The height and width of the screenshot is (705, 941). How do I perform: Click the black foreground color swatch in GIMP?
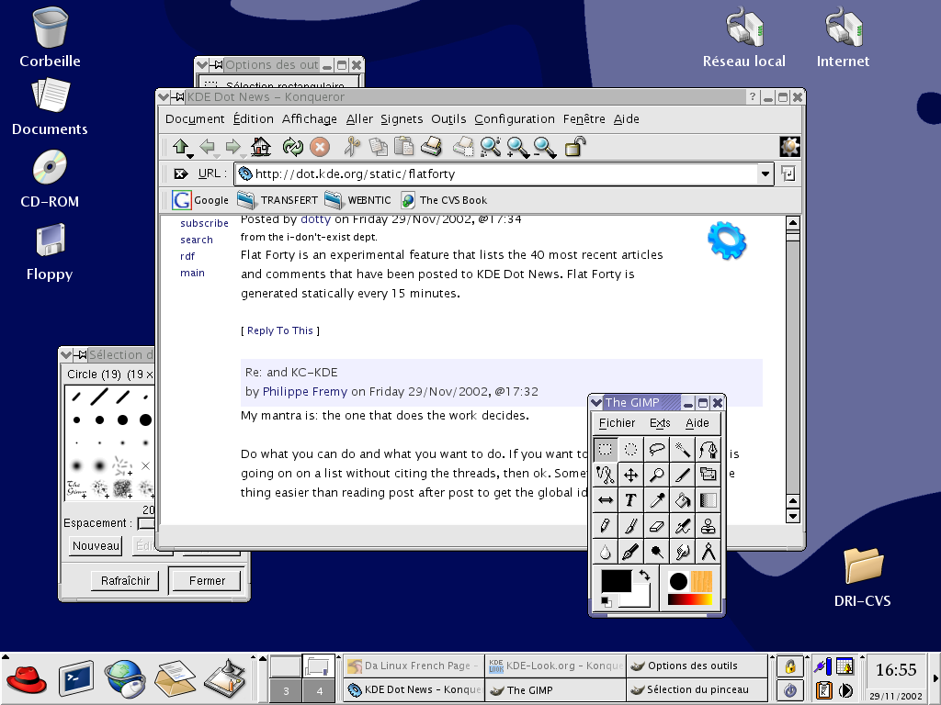coord(617,581)
